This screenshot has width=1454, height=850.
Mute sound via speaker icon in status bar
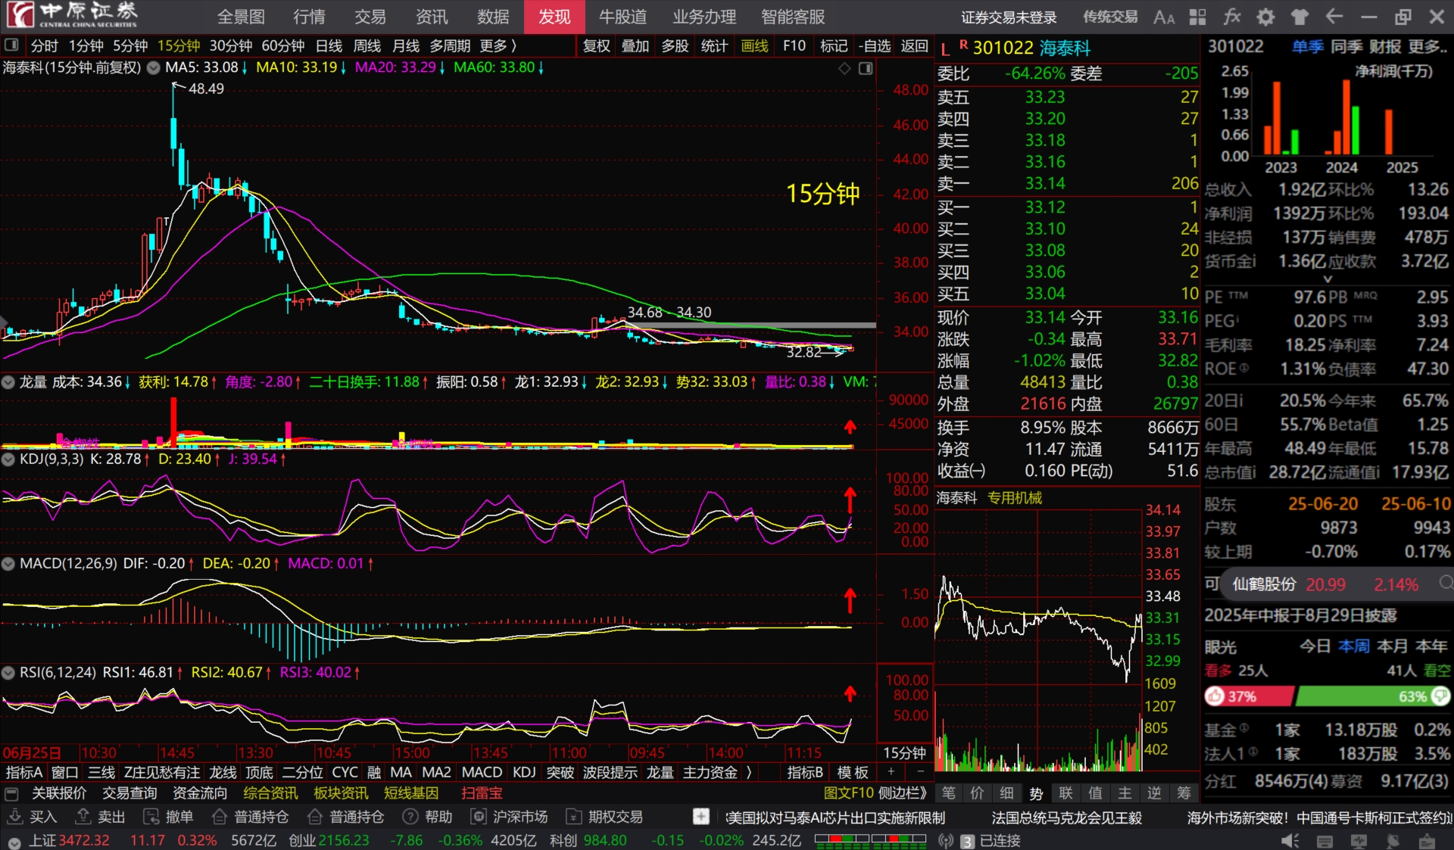[1290, 841]
